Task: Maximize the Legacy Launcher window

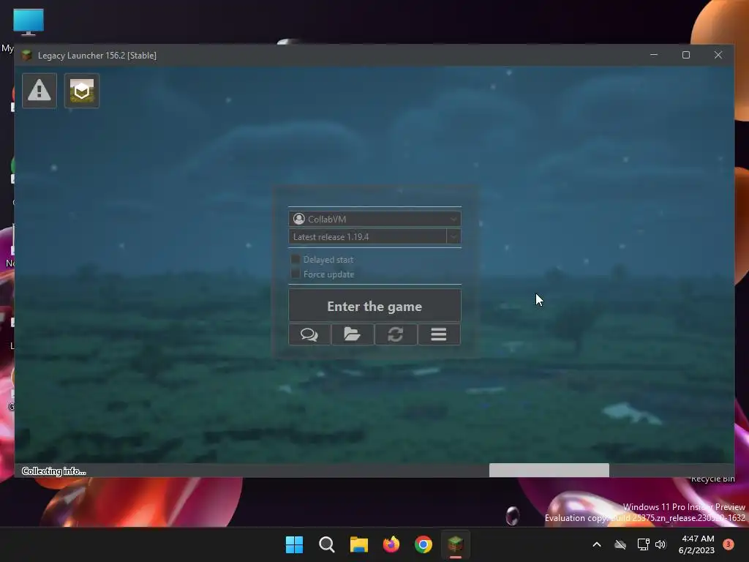Action: tap(686, 55)
